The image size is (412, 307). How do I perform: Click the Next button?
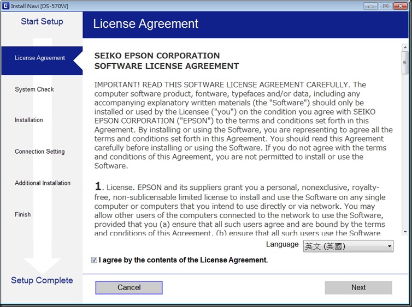[x=358, y=287]
